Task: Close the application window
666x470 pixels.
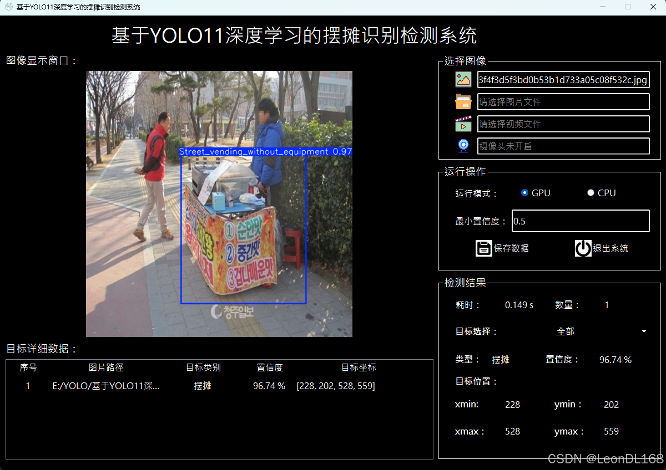Action: tap(653, 7)
